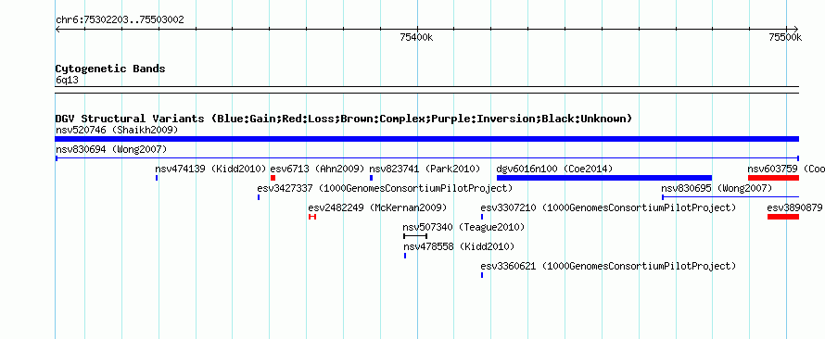
Task: Open esv6713 (Ahn2009) variant label
Action: coord(317,169)
